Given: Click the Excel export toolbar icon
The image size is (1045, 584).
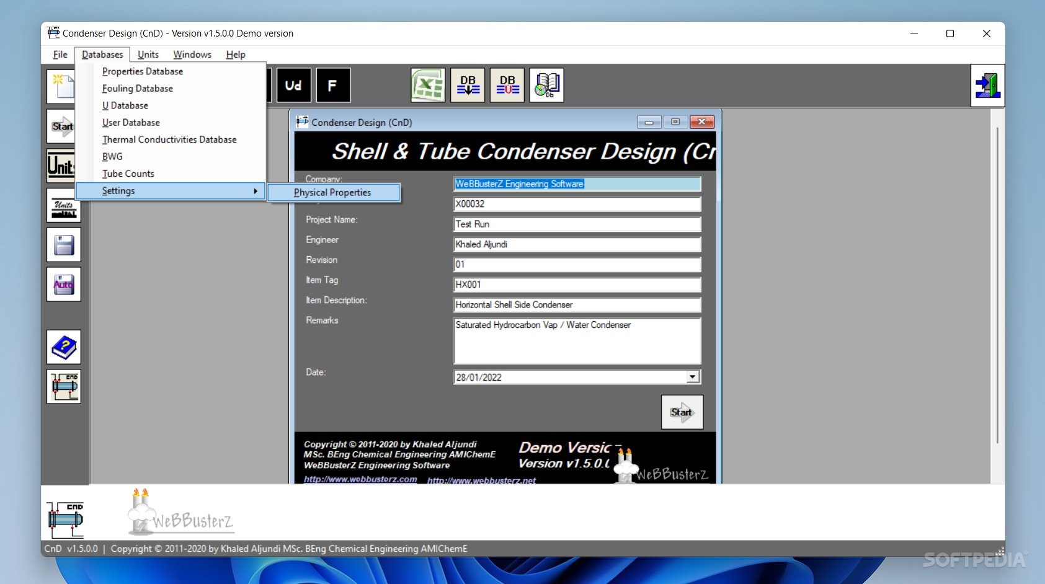Looking at the screenshot, I should (428, 86).
